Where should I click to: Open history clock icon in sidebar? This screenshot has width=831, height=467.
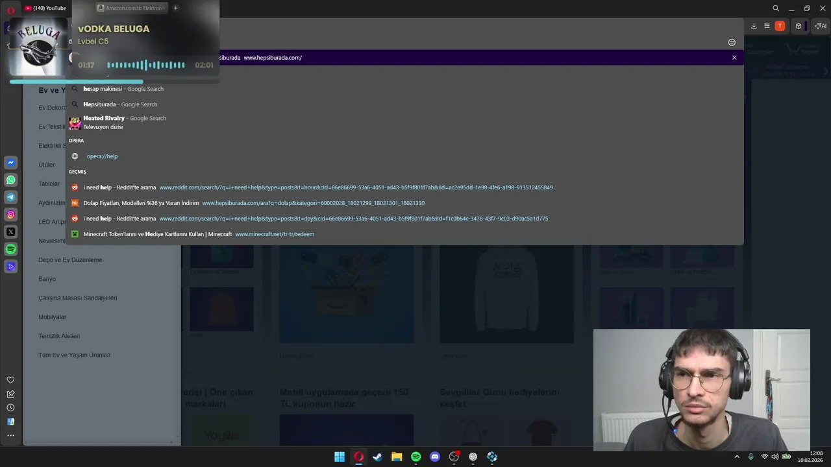point(10,407)
